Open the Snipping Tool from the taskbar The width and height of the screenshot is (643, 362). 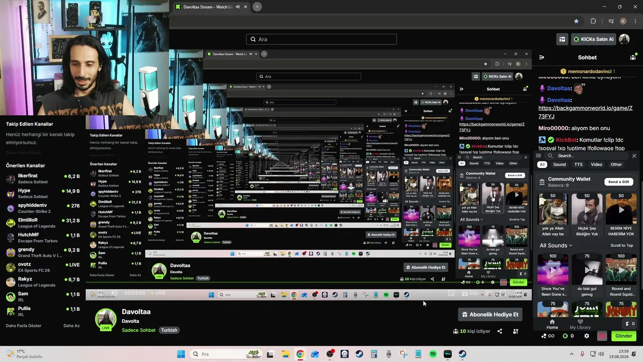click(x=403, y=354)
